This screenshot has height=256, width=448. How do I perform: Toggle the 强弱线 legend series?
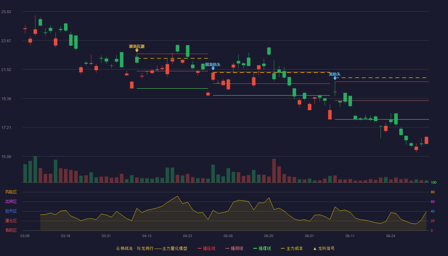coord(234,248)
